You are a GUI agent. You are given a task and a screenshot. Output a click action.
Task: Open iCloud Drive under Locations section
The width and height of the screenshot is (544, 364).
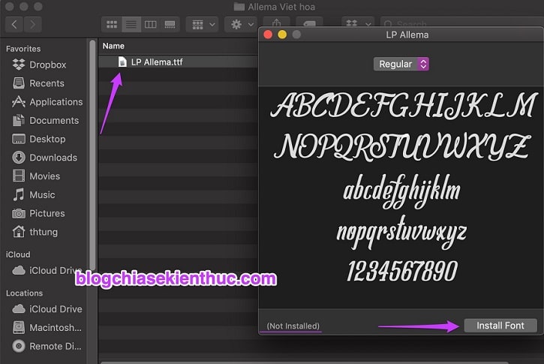coord(47,308)
